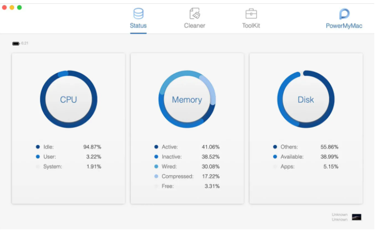Click the Available: disk label
377x231 pixels.
(x=292, y=156)
